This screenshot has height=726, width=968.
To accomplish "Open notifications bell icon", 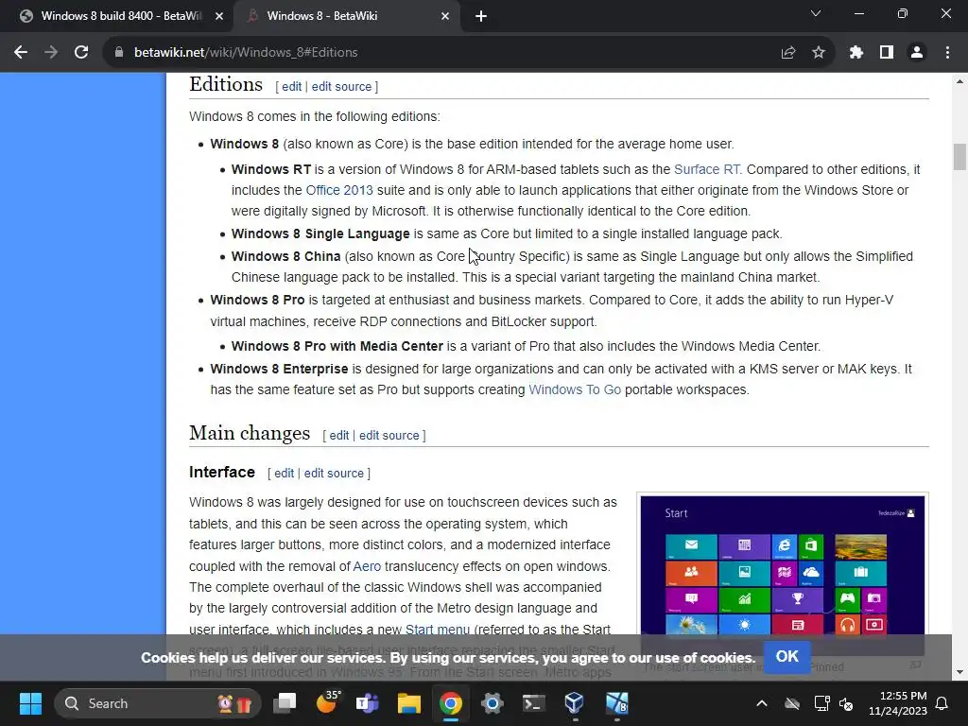I will pos(942,703).
